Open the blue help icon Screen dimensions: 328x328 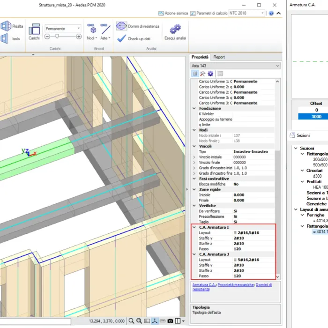271,14
